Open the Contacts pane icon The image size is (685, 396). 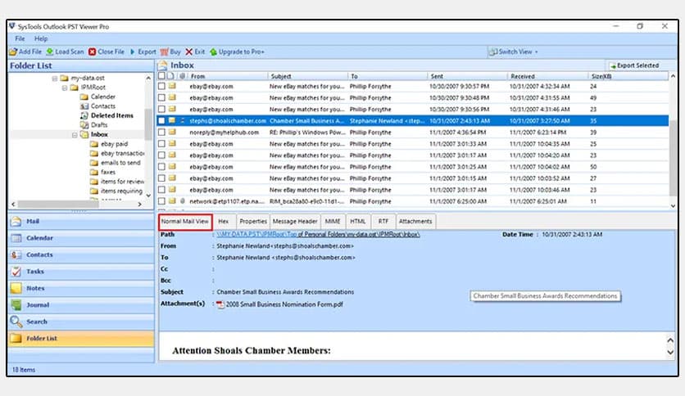click(x=16, y=254)
